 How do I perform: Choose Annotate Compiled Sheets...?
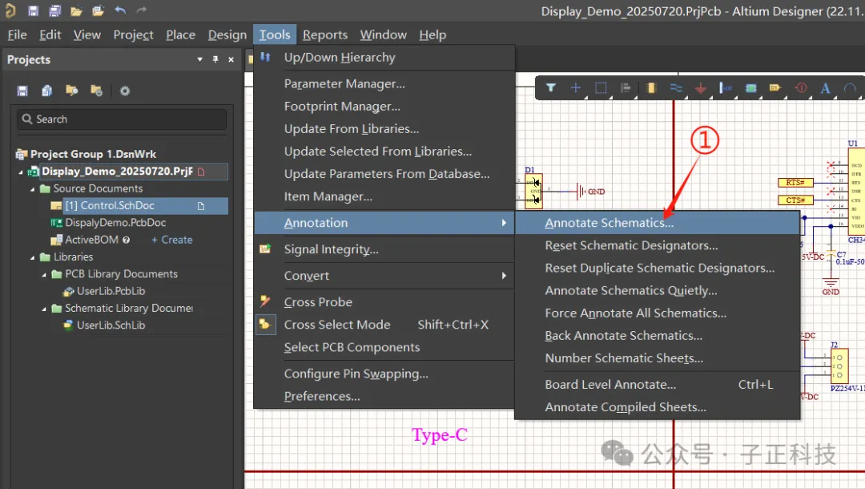click(x=657, y=407)
